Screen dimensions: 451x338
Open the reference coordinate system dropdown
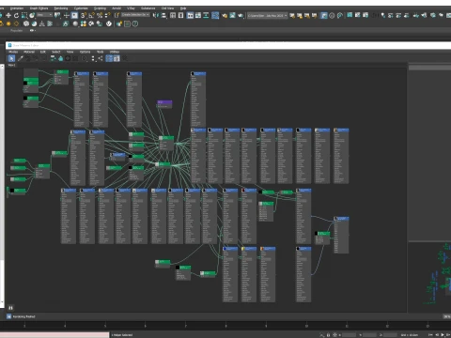point(44,15)
